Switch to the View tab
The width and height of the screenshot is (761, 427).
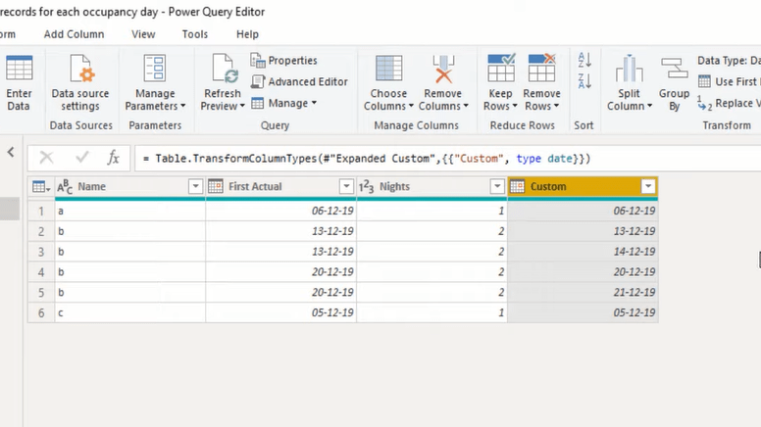click(x=143, y=34)
